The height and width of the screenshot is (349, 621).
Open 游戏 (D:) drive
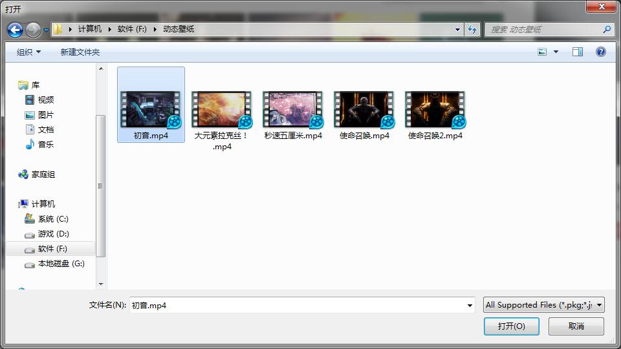tap(54, 234)
